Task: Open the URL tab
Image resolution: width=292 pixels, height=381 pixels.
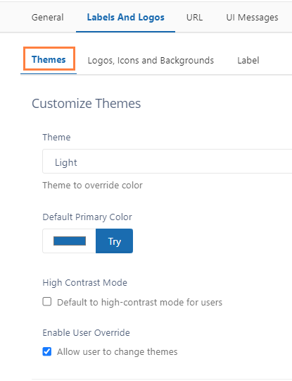Action: (194, 17)
